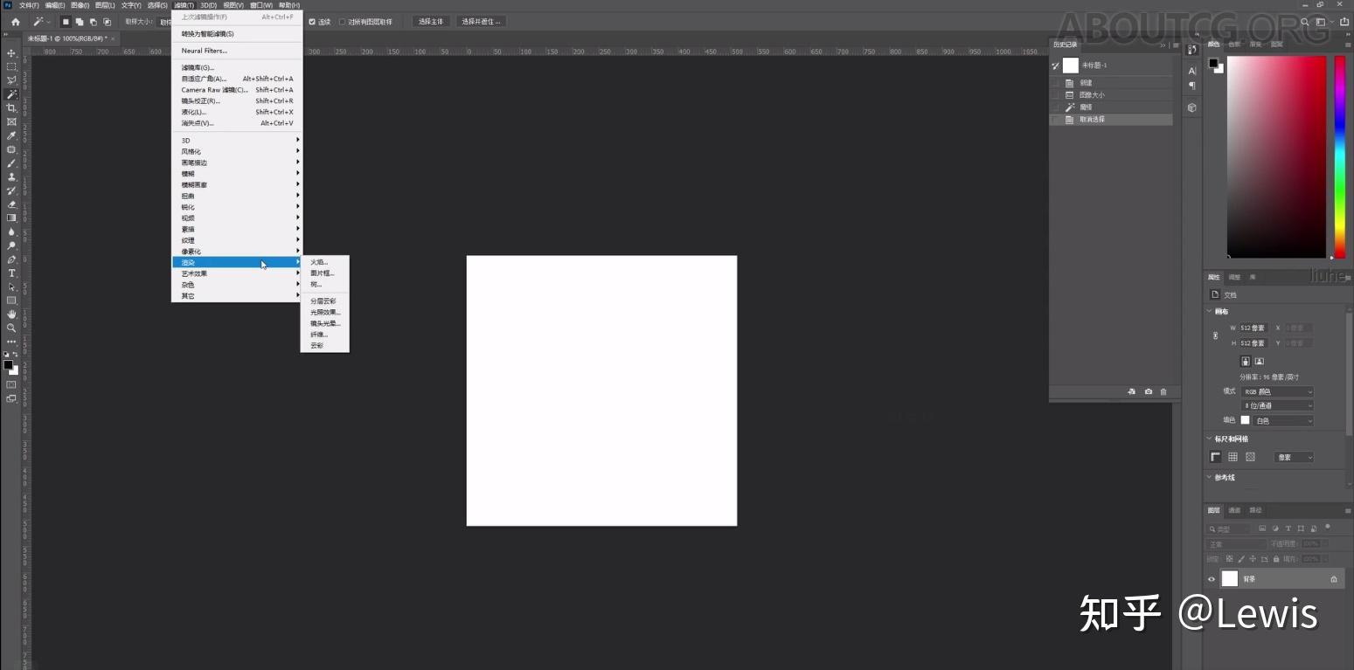Select the Hand tool

[11, 314]
